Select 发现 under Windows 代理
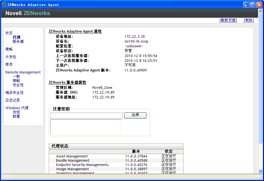264x181 pixels. (16, 112)
